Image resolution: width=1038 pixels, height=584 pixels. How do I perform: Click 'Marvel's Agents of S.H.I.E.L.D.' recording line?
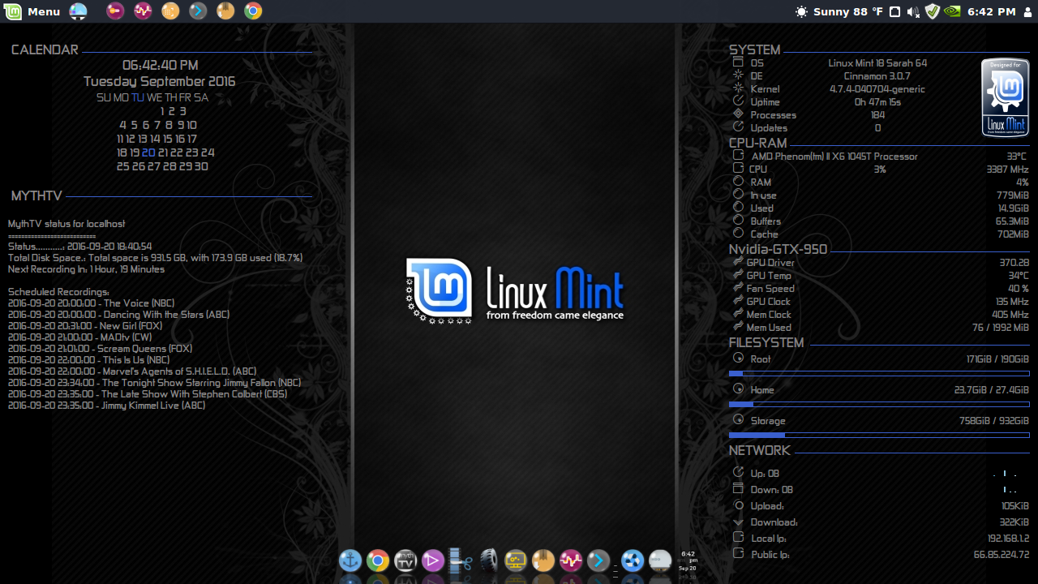[x=132, y=371]
